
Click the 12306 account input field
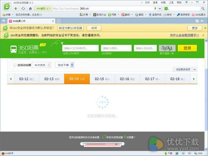80,48
